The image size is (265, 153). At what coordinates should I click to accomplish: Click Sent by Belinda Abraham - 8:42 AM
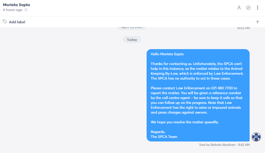click(224, 145)
